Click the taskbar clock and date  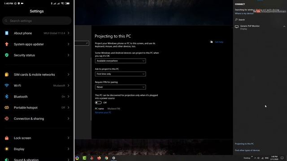click(274, 158)
